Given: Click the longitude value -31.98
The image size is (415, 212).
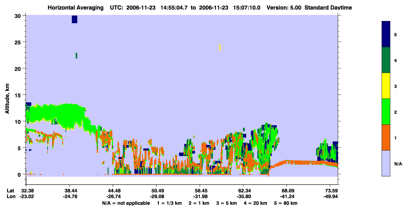Looking at the screenshot, I should coord(200,196).
